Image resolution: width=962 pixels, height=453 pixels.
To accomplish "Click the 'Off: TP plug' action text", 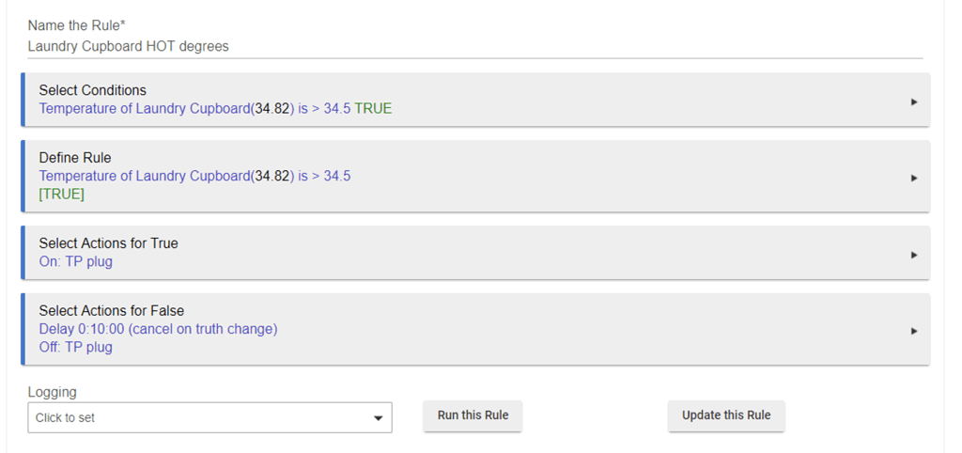I will coord(75,347).
